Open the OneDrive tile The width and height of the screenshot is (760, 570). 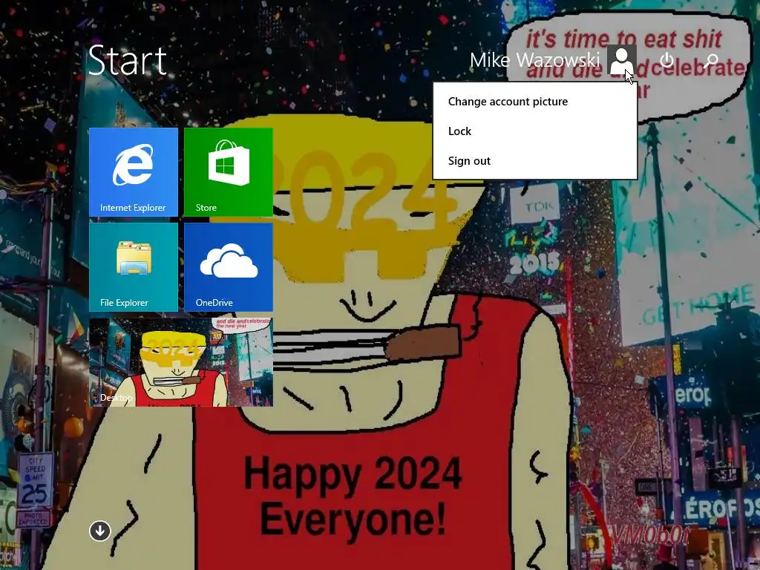229,267
